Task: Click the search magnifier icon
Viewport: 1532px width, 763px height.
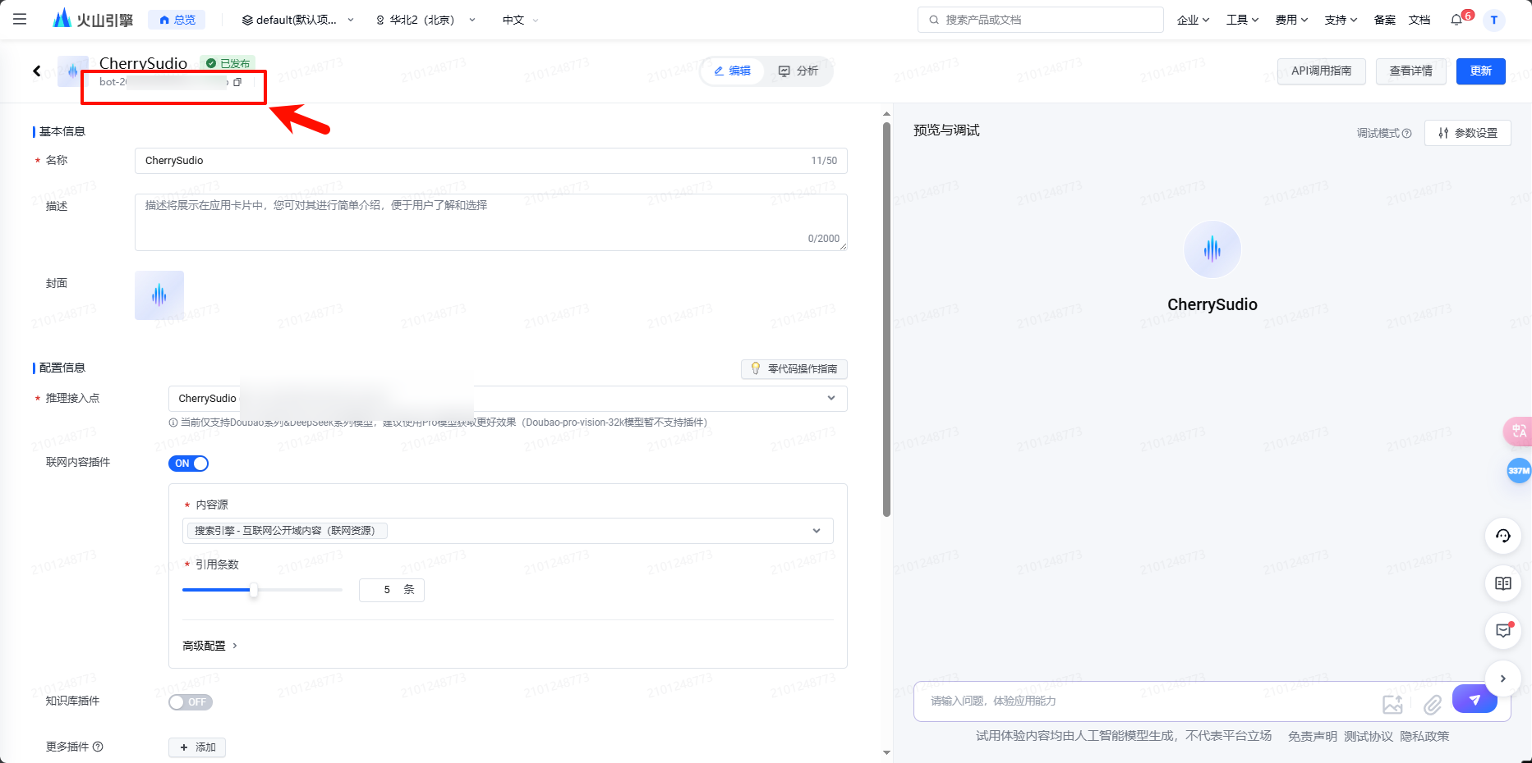Action: coord(934,20)
